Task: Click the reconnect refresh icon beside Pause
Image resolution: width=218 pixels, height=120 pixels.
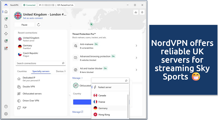Action: [x=39, y=25]
